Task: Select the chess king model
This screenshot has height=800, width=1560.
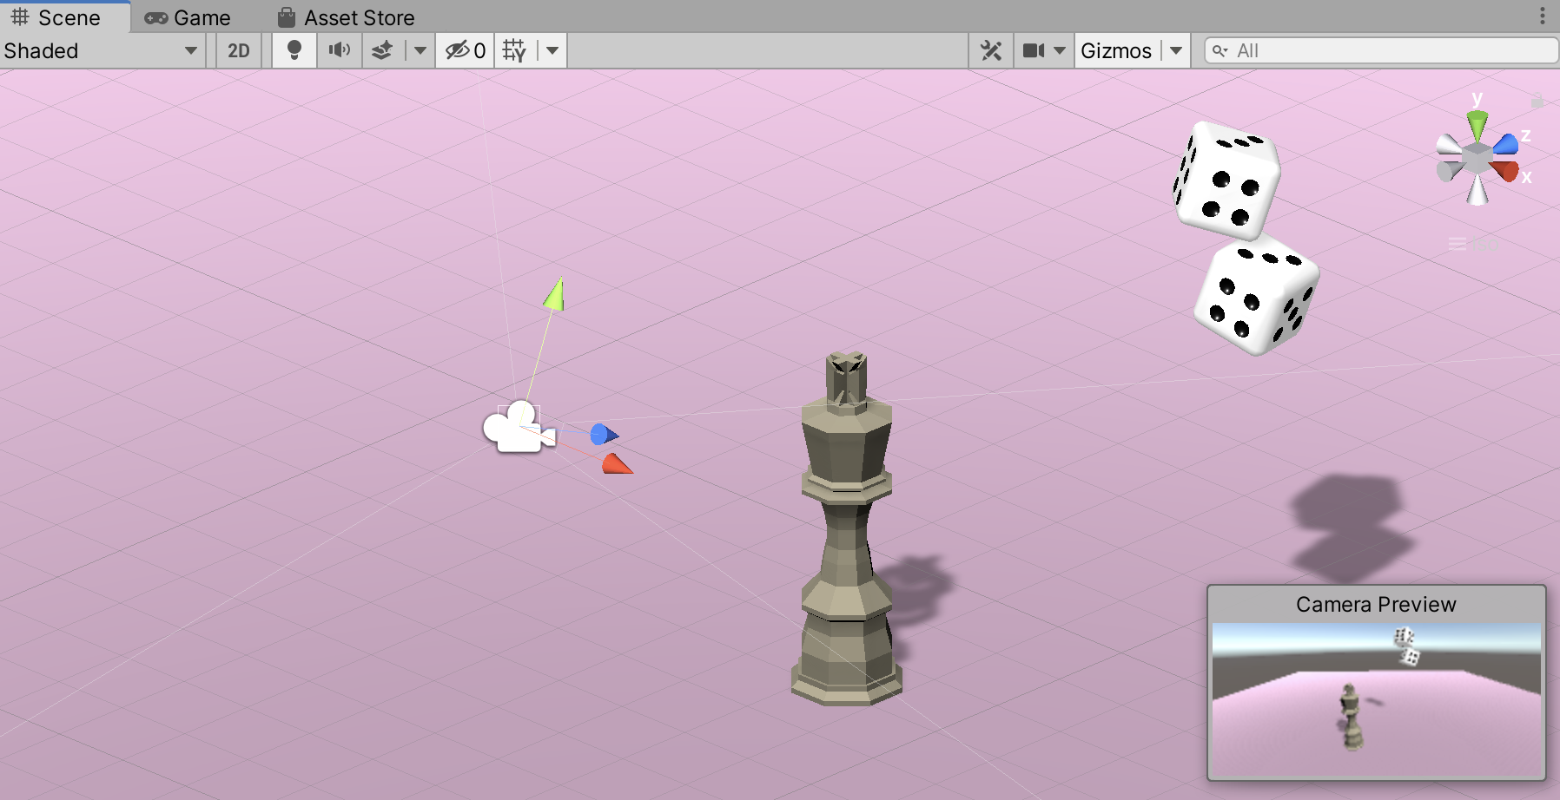Action: click(846, 529)
